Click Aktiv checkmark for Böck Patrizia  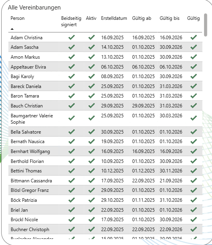coord(92,200)
